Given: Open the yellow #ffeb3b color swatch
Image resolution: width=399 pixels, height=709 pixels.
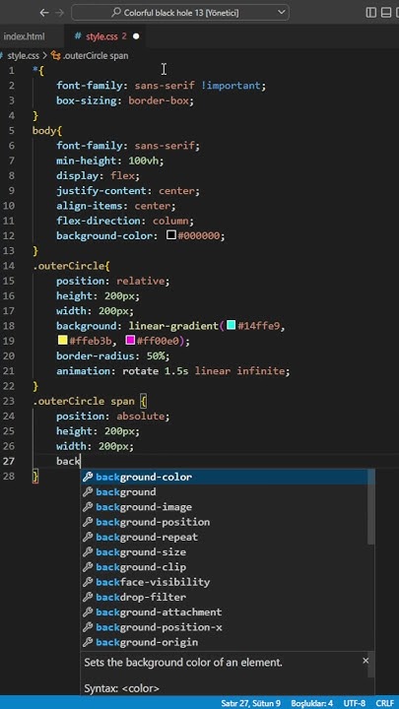Looking at the screenshot, I should pyautogui.click(x=62, y=340).
